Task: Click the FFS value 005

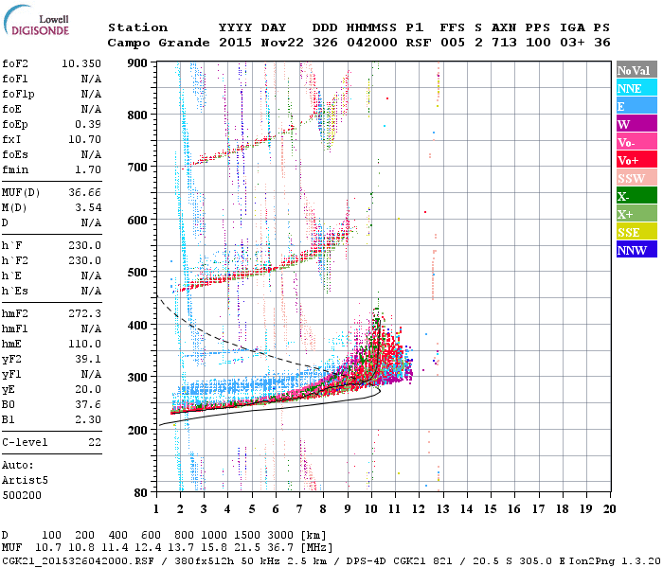Action: point(453,43)
